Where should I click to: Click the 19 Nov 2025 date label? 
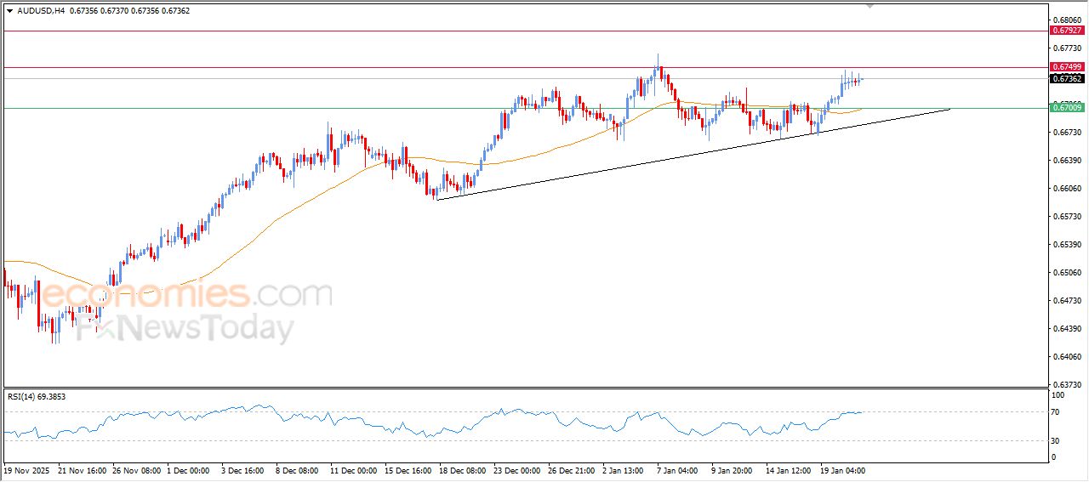[x=28, y=469]
